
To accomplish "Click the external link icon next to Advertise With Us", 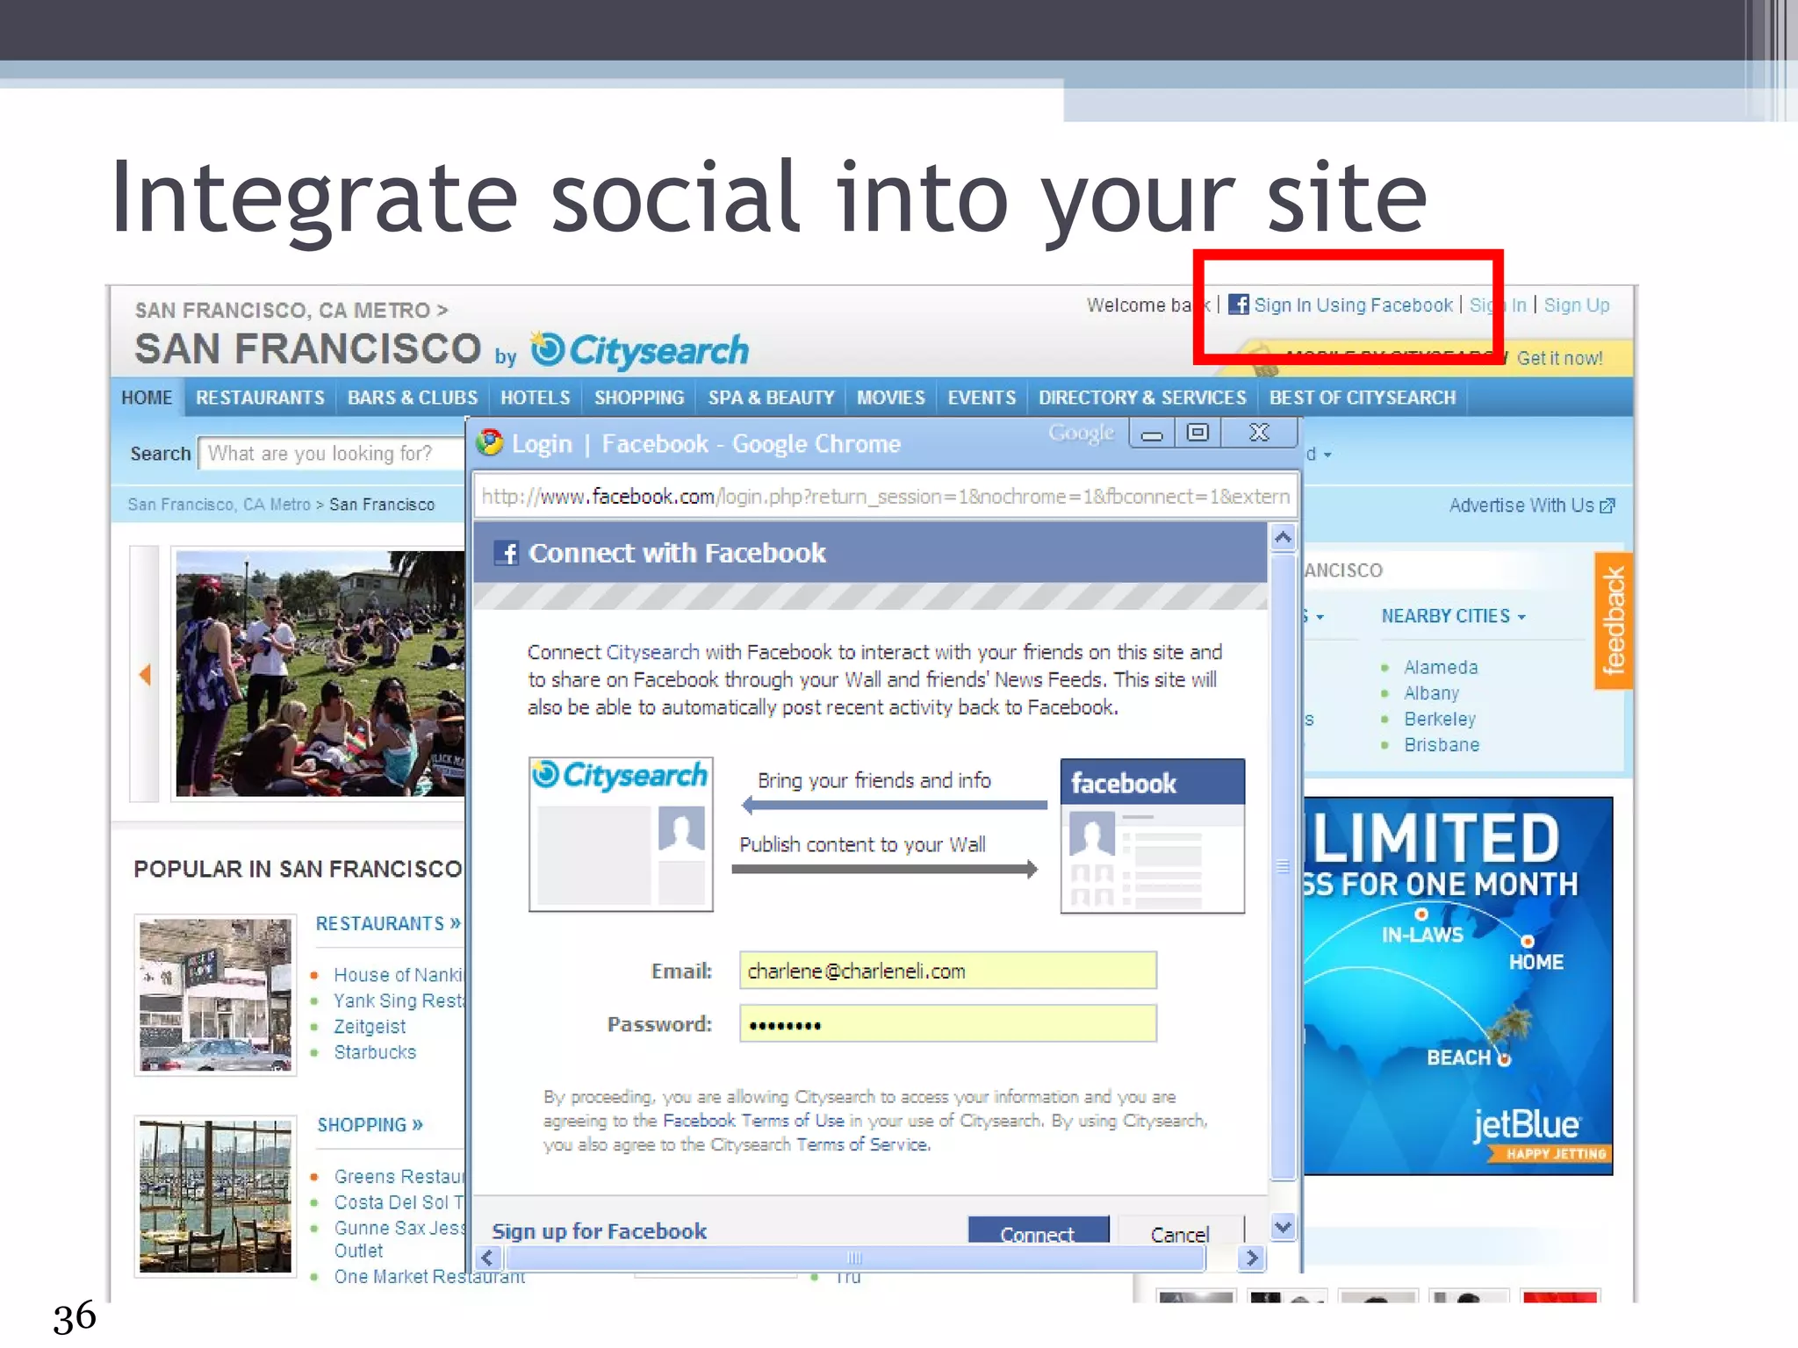I will click(x=1607, y=505).
